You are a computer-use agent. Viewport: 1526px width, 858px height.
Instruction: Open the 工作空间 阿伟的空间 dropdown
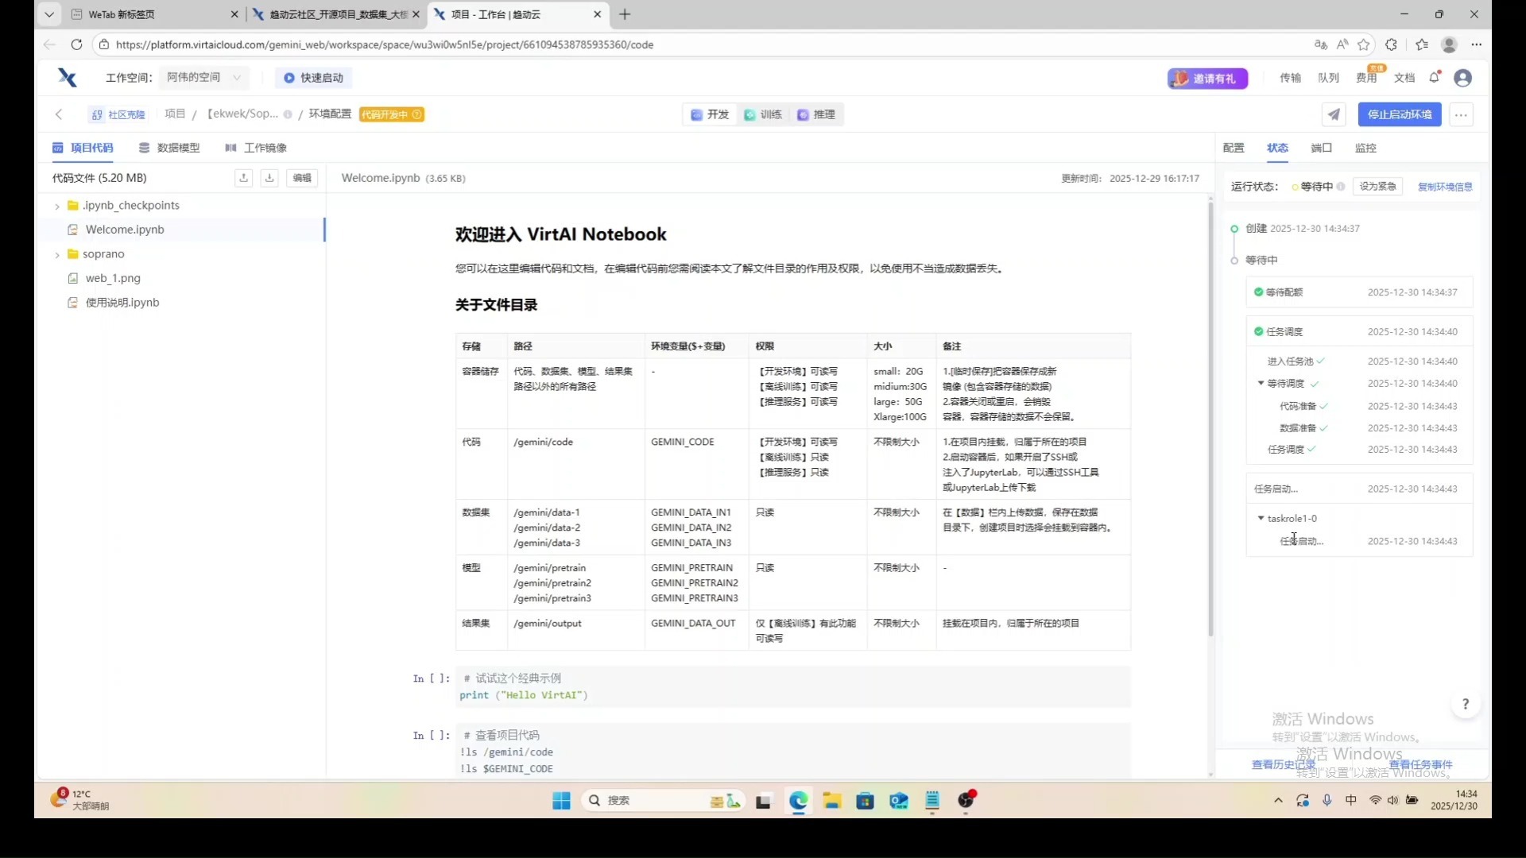pos(204,77)
